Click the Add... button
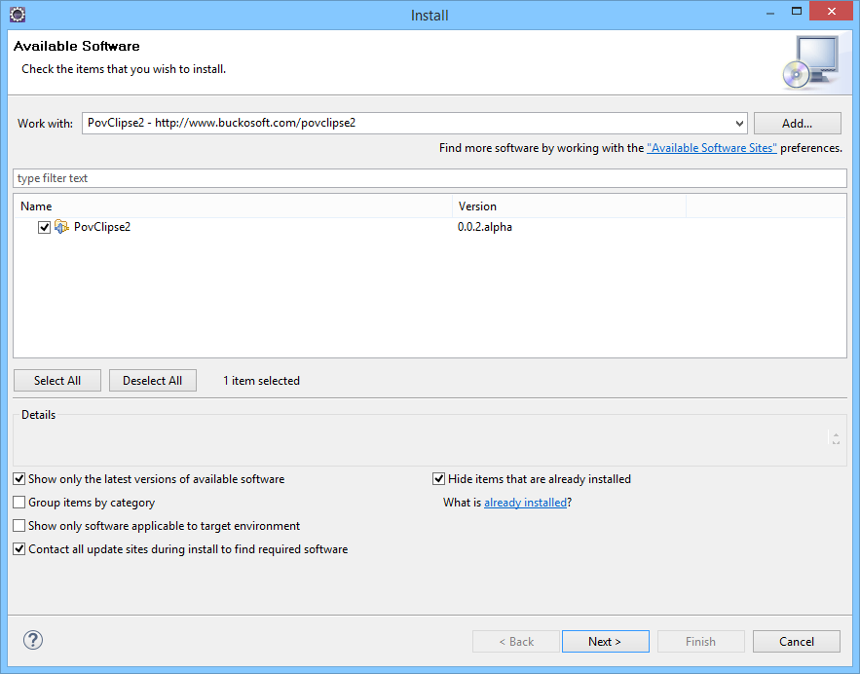 [x=797, y=124]
